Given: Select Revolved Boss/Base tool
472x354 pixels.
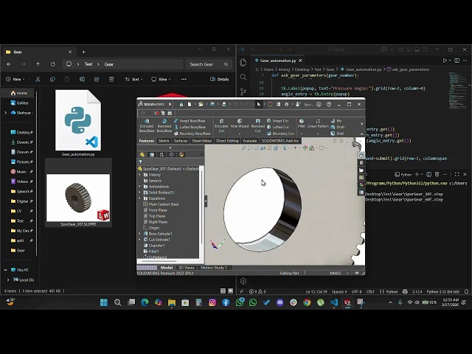Looking at the screenshot, I should (x=164, y=125).
